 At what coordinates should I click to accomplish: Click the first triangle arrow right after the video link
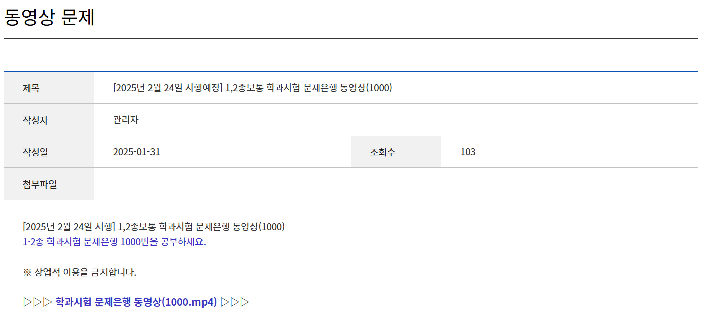(x=225, y=302)
